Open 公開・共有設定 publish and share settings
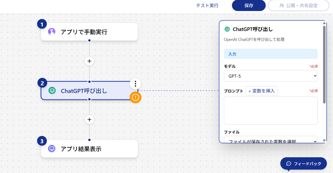The width and height of the screenshot is (333, 173). click(298, 5)
